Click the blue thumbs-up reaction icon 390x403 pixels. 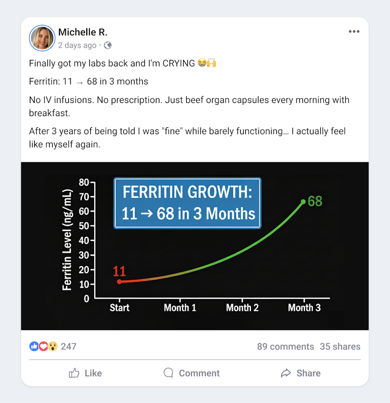(34, 346)
